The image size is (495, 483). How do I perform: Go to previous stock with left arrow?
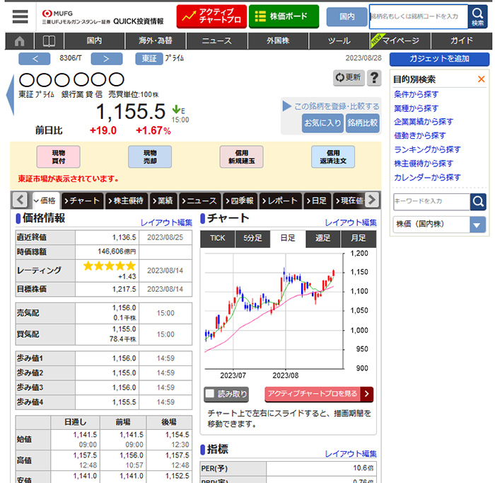point(35,59)
